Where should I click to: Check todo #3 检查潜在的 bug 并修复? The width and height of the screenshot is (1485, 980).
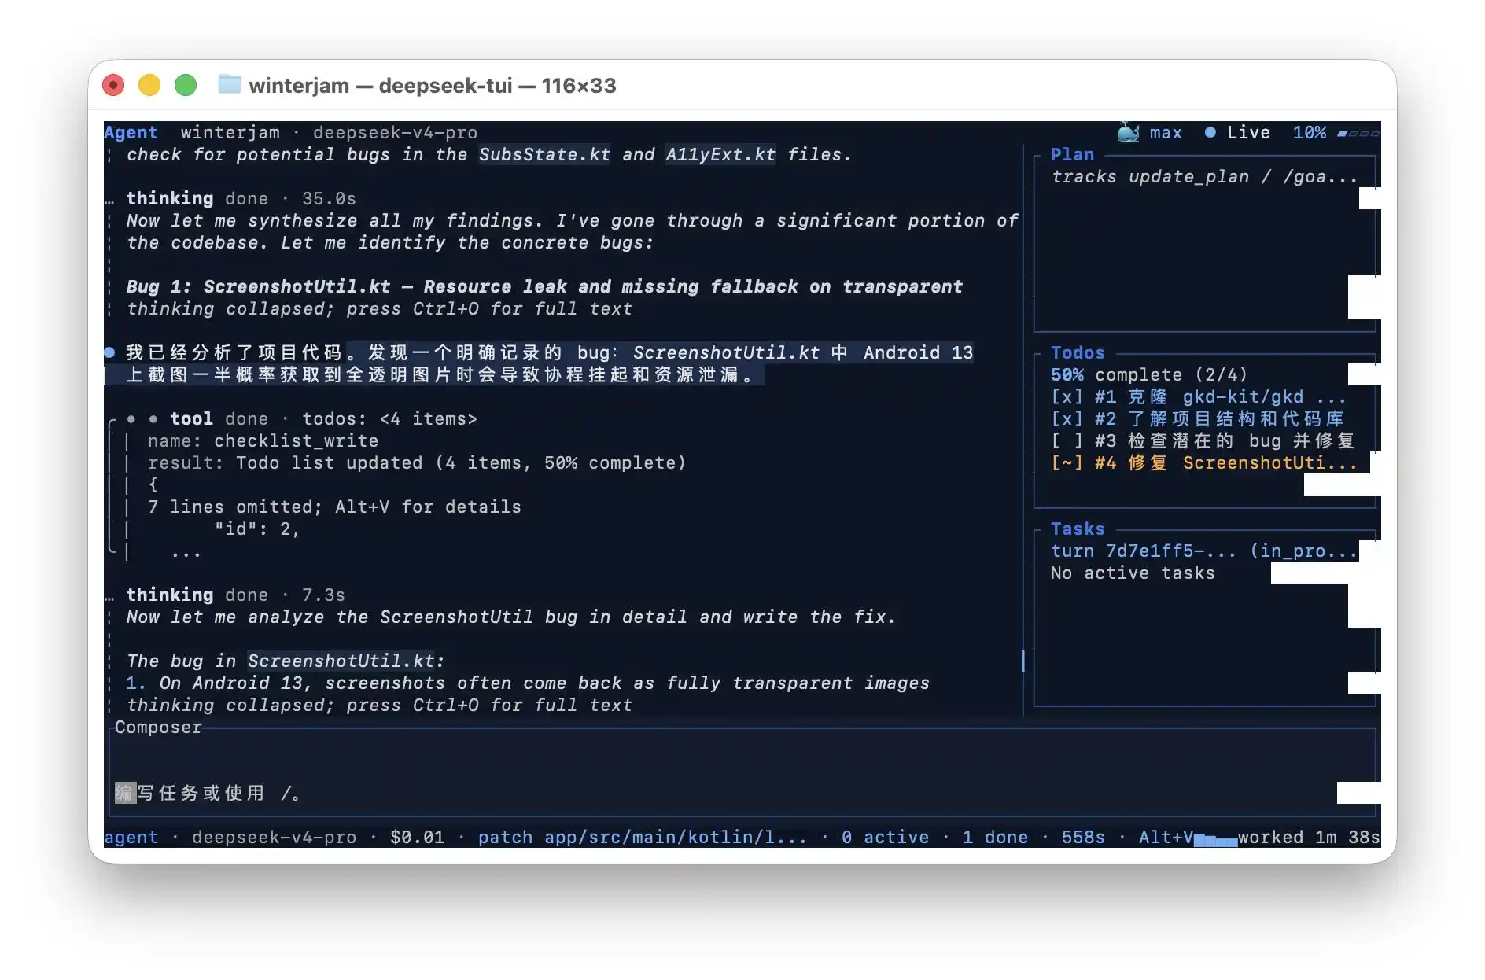point(1067,440)
